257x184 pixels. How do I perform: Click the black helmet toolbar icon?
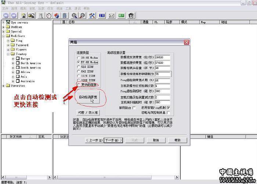pos(131,15)
